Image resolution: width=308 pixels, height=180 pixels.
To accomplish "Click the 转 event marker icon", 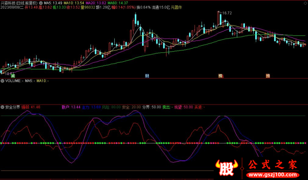I will [221, 76].
